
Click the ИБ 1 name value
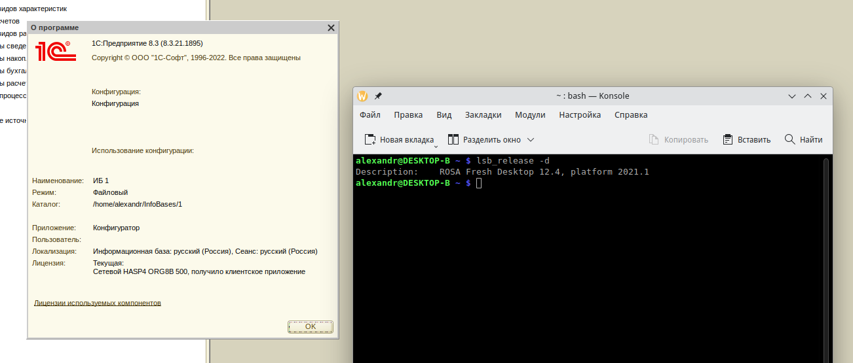coord(101,181)
